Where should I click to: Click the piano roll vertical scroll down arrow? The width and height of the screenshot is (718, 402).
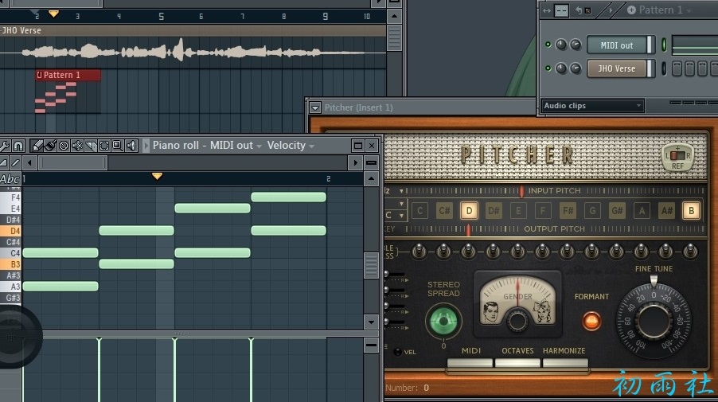pyautogui.click(x=372, y=322)
